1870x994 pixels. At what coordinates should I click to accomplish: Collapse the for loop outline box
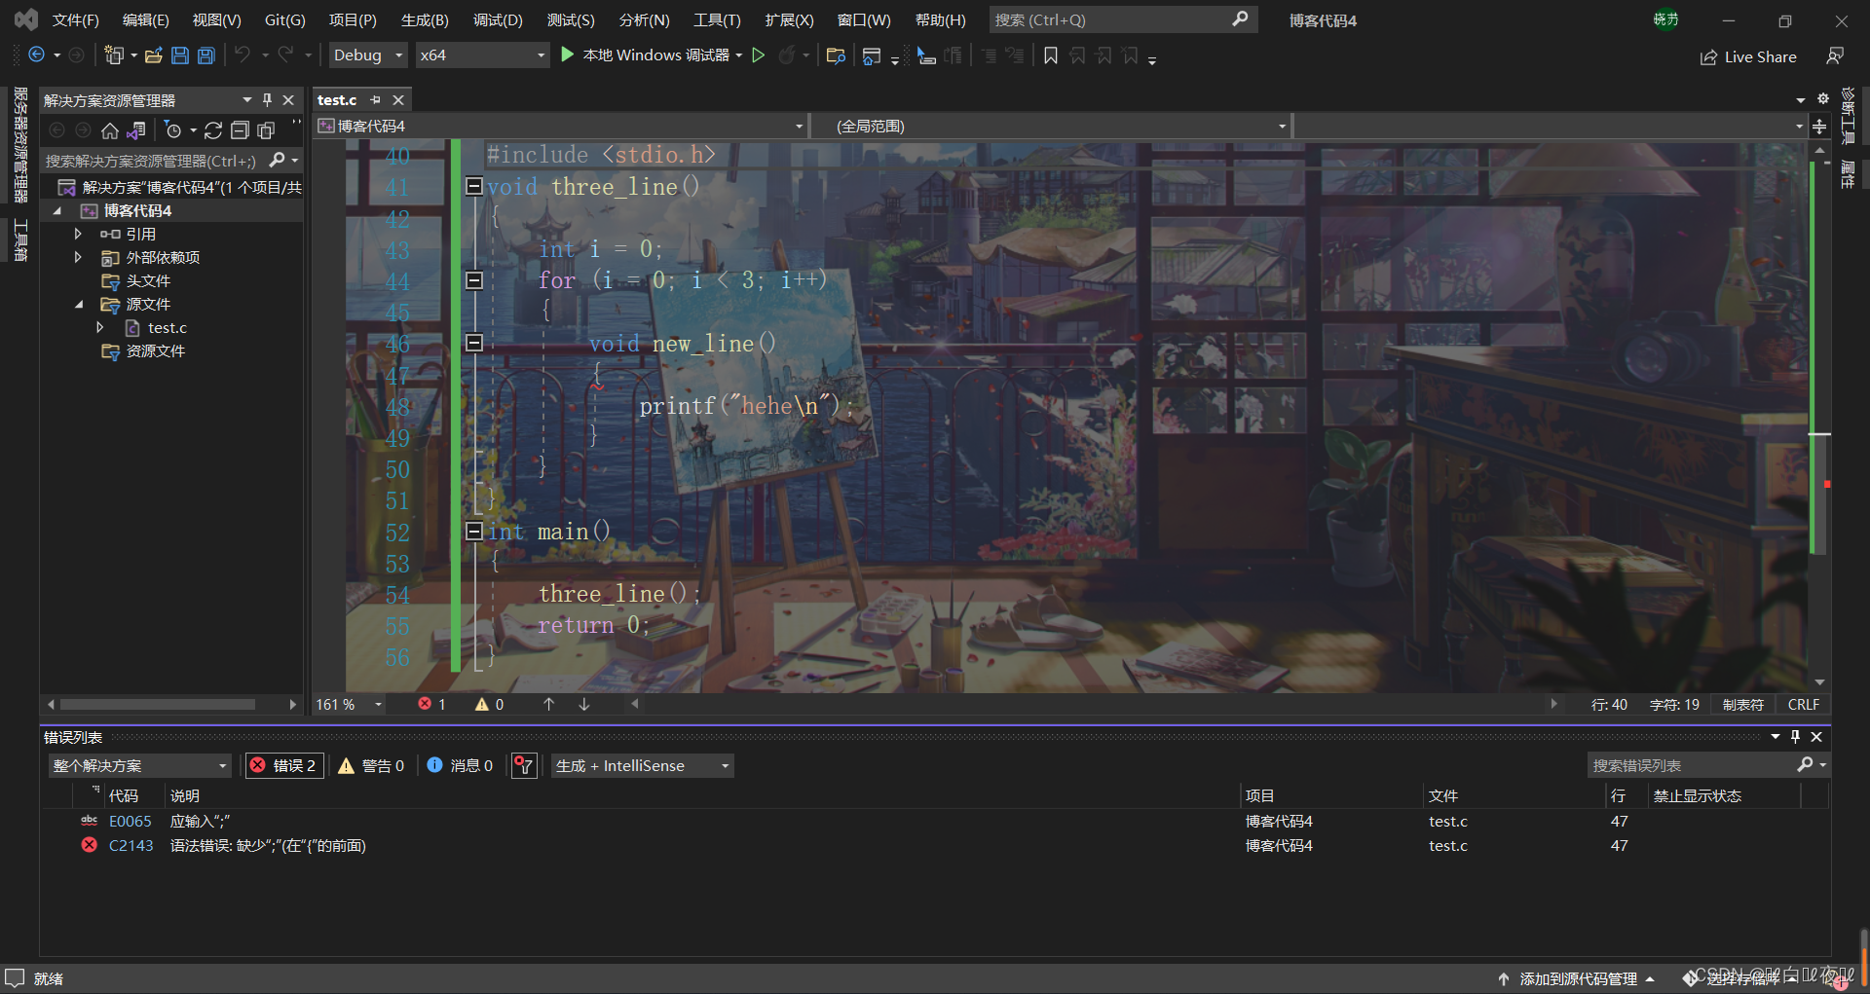click(474, 280)
